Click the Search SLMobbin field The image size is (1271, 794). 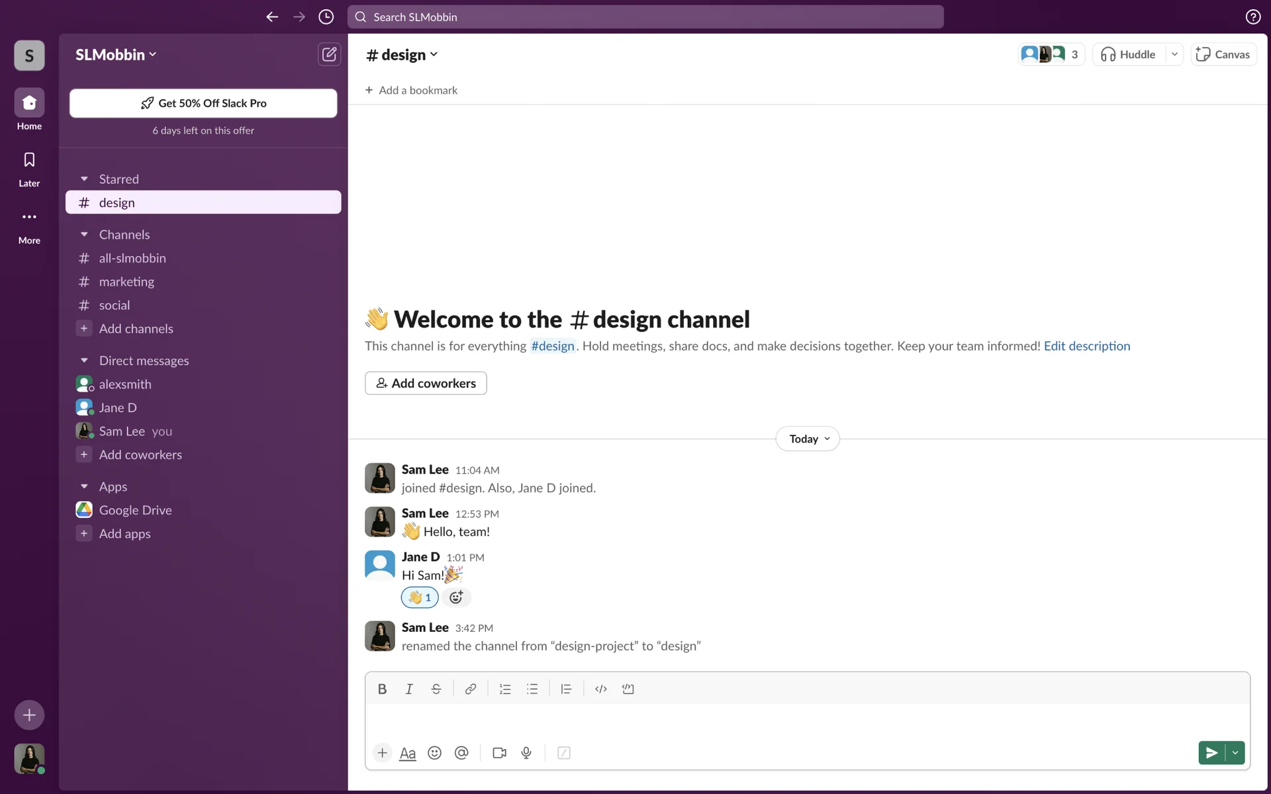(645, 17)
